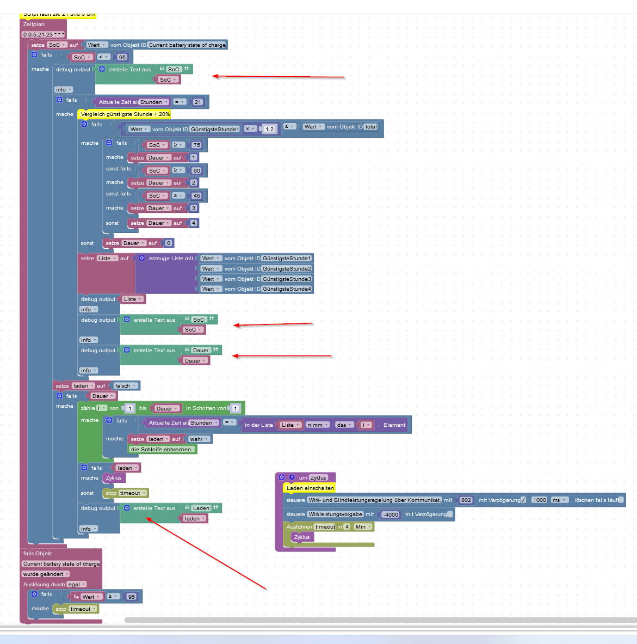Select object ID 'total'
The image size is (637, 644).
pos(371,126)
